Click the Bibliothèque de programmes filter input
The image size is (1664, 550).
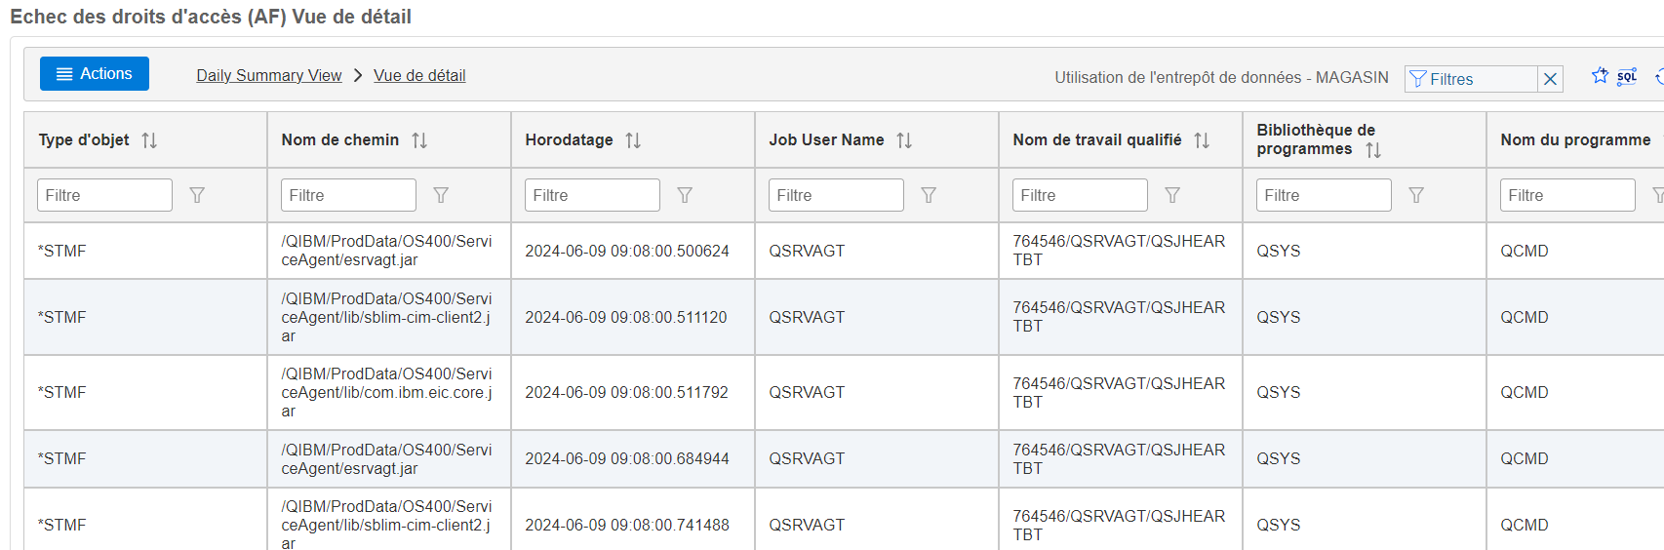click(1324, 195)
